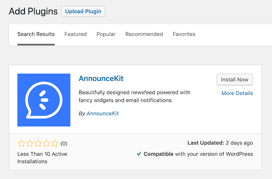
Task: Open More Details for AnnounceKit
Action: point(237,93)
